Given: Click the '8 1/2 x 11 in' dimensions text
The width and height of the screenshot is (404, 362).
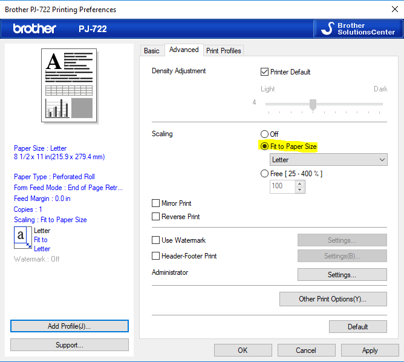Looking at the screenshot, I should 59,157.
